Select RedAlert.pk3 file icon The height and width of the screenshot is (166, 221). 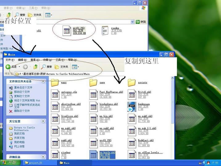pyautogui.click(x=132, y=143)
